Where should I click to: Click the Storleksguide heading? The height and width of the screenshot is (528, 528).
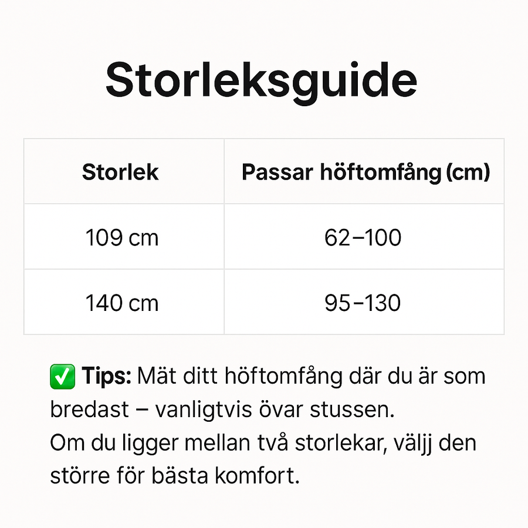261,82
